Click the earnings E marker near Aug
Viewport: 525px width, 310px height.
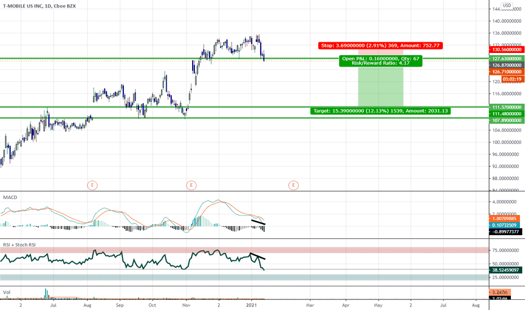[x=92, y=185]
